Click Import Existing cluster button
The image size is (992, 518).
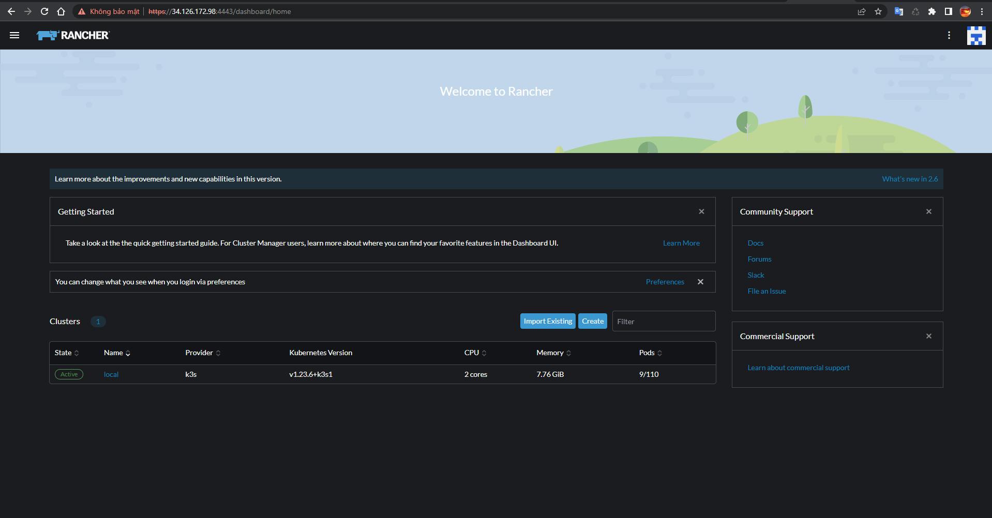548,321
